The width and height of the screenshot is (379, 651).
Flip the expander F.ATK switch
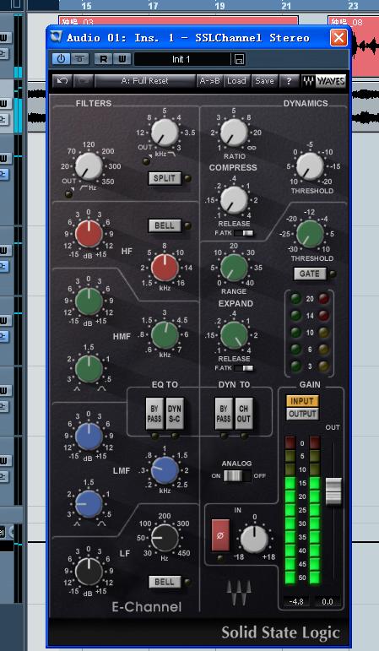click(x=243, y=368)
